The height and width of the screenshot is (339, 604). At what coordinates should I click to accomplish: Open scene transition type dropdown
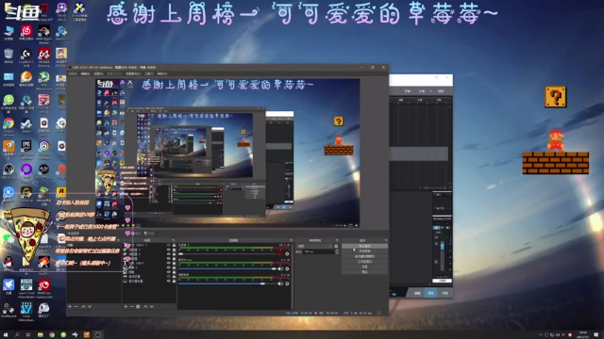[315, 247]
